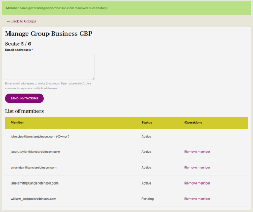253x212 pixels.
Task: Click the List of members heading
Action: click(24, 111)
